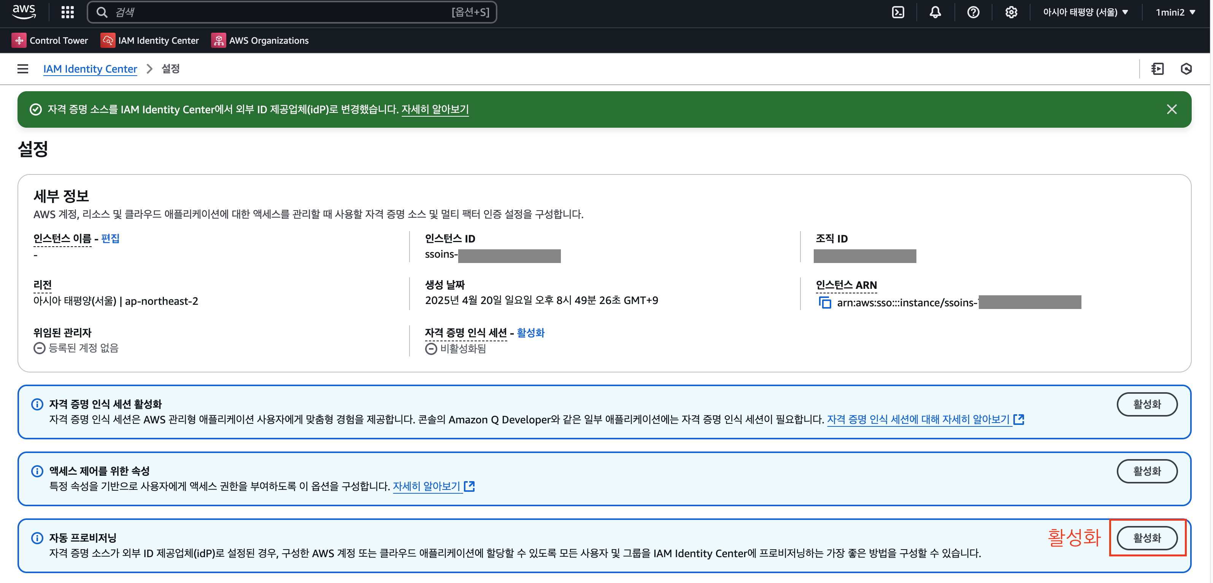Open the notifications bell
This screenshot has height=583, width=1213.
(935, 12)
